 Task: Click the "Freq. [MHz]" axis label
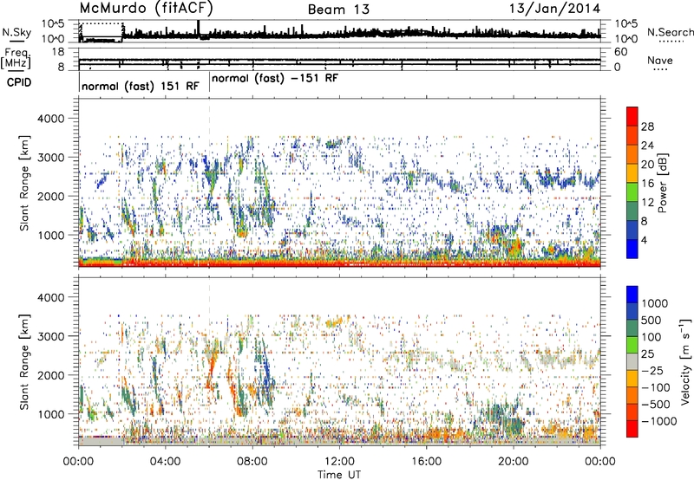16,58
